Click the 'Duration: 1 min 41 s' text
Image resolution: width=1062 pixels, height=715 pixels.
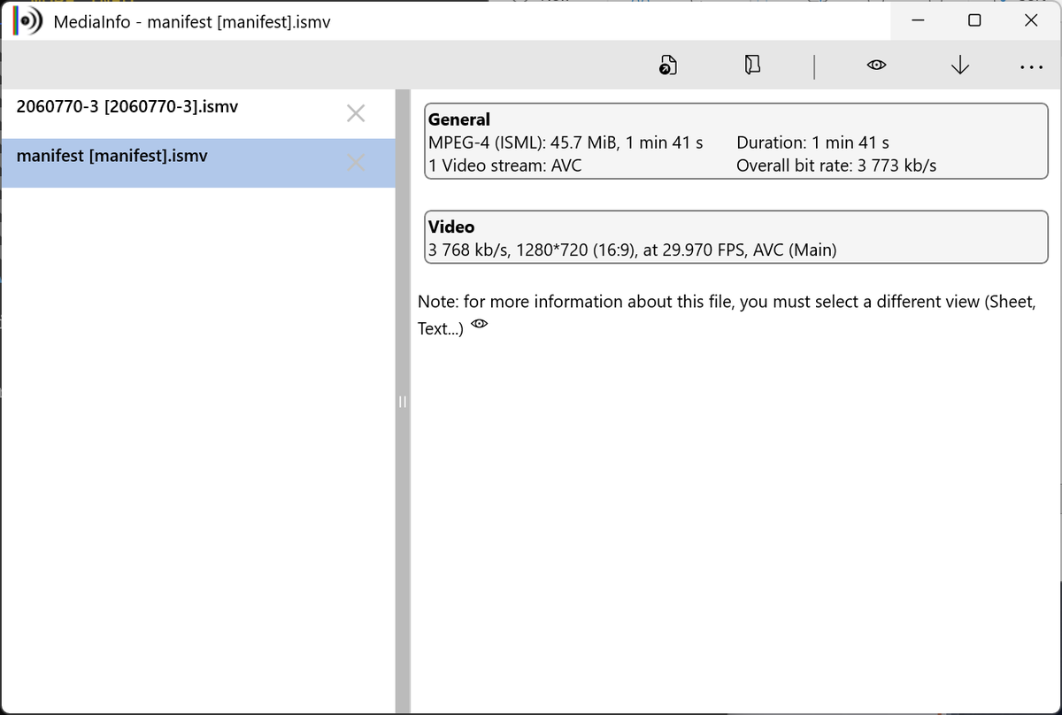click(812, 142)
